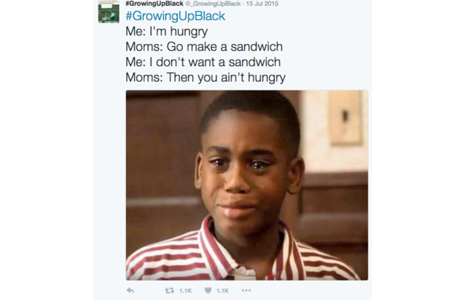
Task: Click the line "Moms: Go make a sandwich"
Action: (x=204, y=47)
